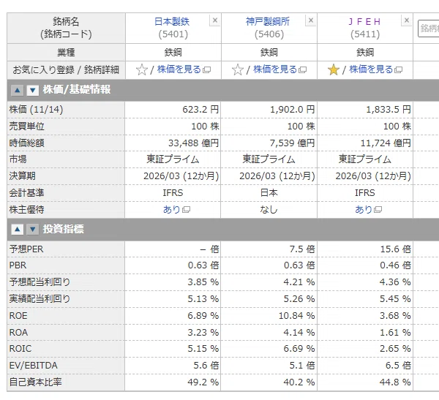Select 神戸製鋼所 EV/EBITDA value 5.1 倍
Viewport: 439px width, 400px height.
[x=302, y=366]
